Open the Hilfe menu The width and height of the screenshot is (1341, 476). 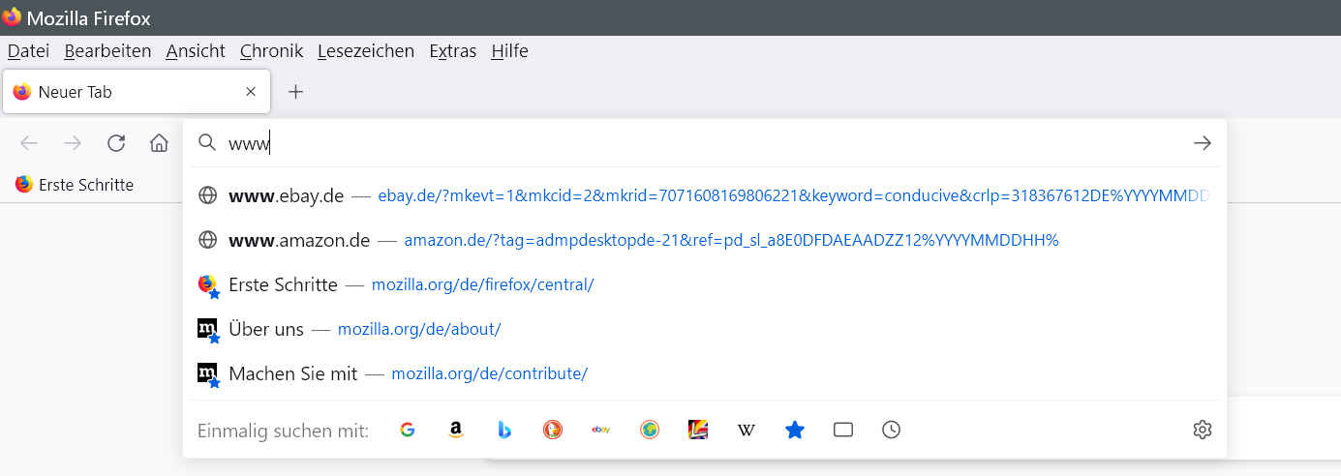tap(509, 51)
